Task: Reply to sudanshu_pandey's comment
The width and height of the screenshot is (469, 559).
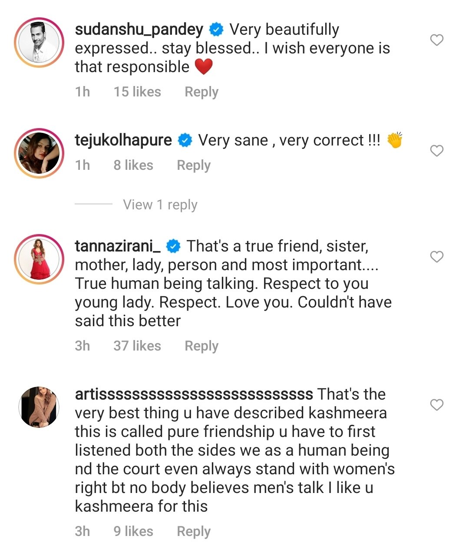Action: (x=201, y=92)
